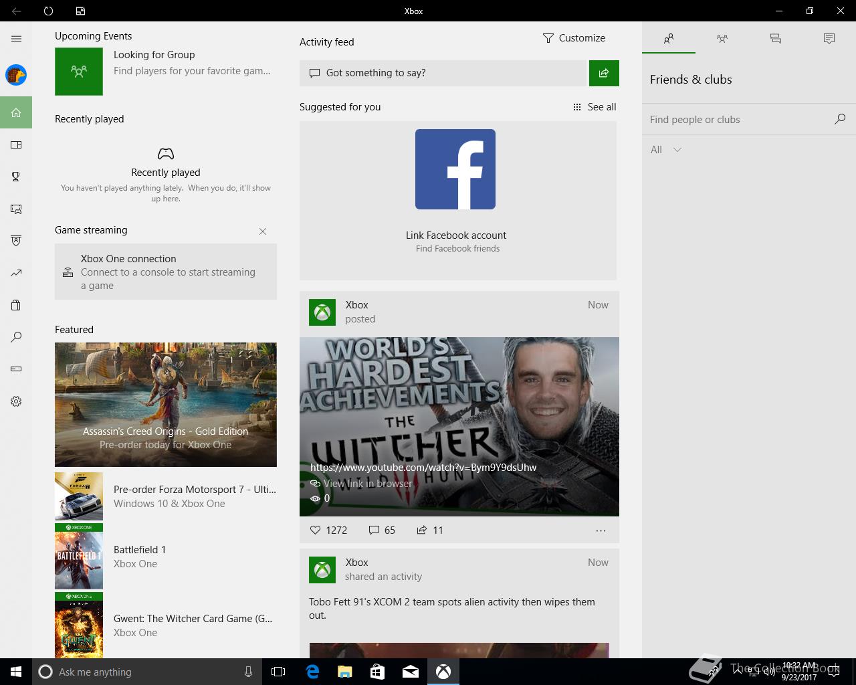Open Windows Start button
The height and width of the screenshot is (685, 856).
(x=16, y=672)
